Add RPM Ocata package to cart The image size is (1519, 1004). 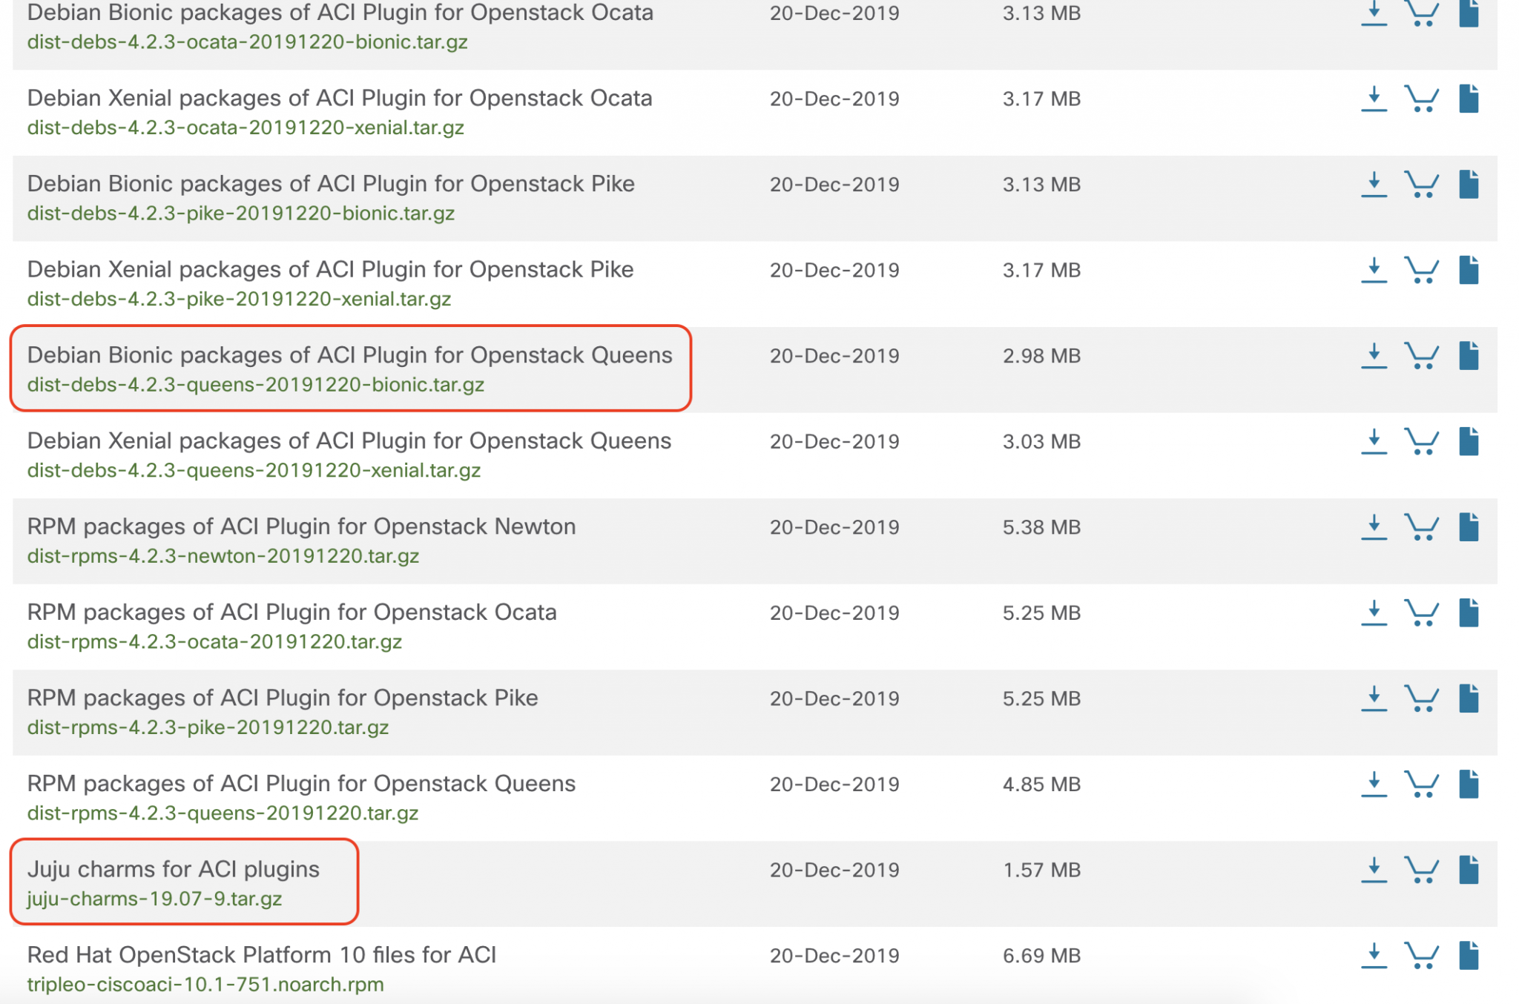click(x=1422, y=612)
